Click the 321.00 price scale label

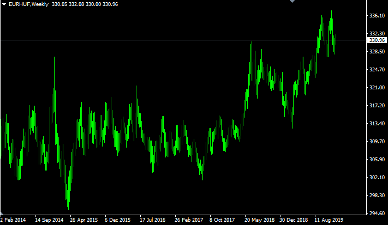point(377,87)
